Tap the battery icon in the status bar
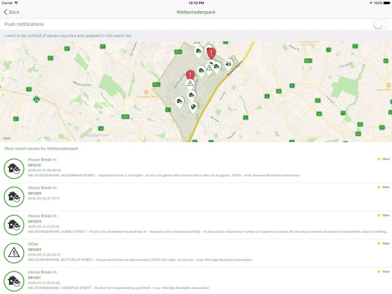Viewport: 392px width, 294px height. coord(387,3)
